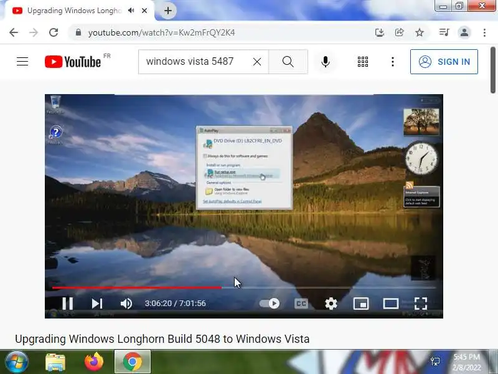Screen dimensions: 498x374
Task: Restore down the Chrome window
Action: [459, 6]
